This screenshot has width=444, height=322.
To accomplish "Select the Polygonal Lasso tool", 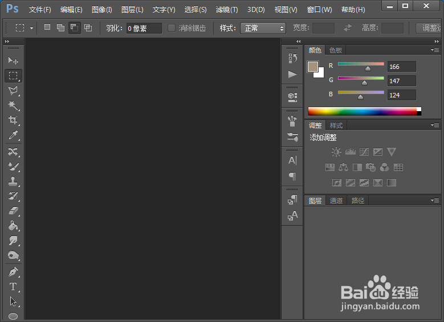I will 13,91.
